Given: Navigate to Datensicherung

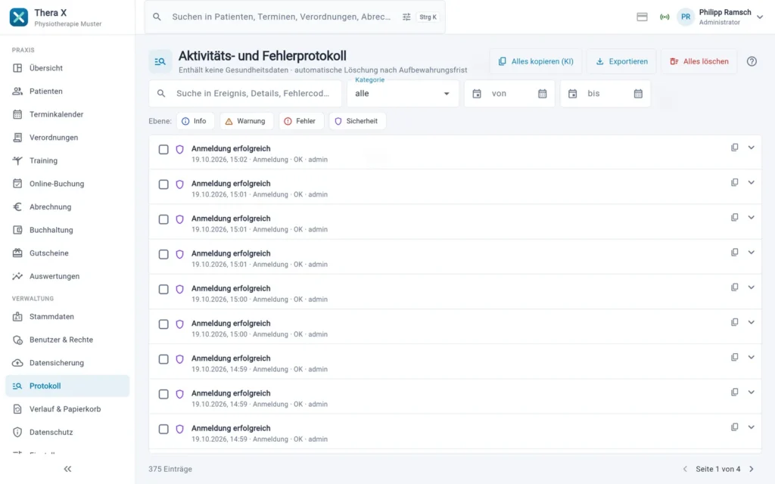Looking at the screenshot, I should click(x=67, y=362).
